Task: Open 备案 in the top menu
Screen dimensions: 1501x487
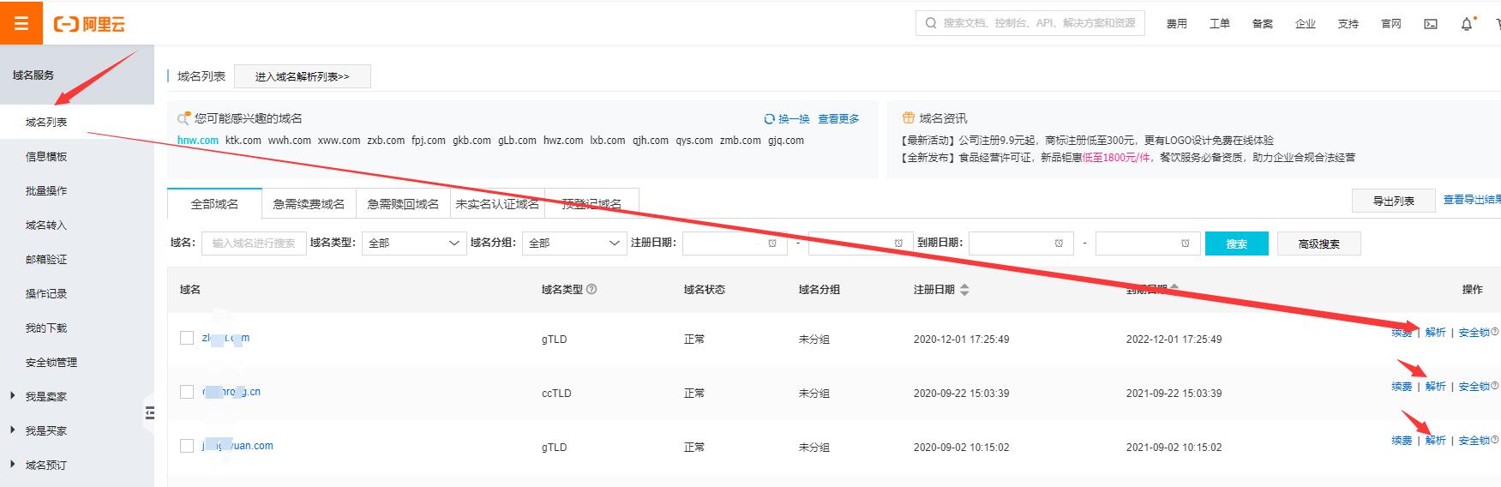Action: point(1262,24)
